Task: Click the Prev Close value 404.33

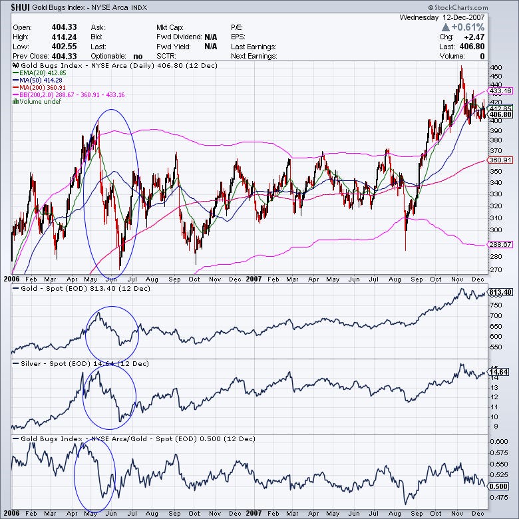Action: coord(65,56)
